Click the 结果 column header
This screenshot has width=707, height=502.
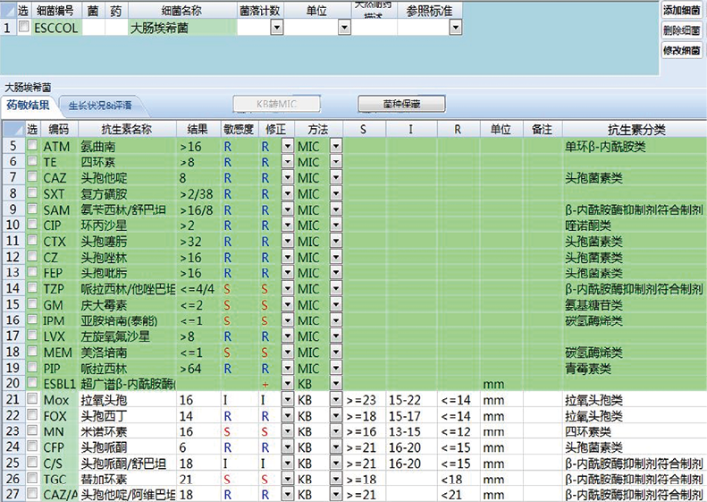pyautogui.click(x=198, y=130)
